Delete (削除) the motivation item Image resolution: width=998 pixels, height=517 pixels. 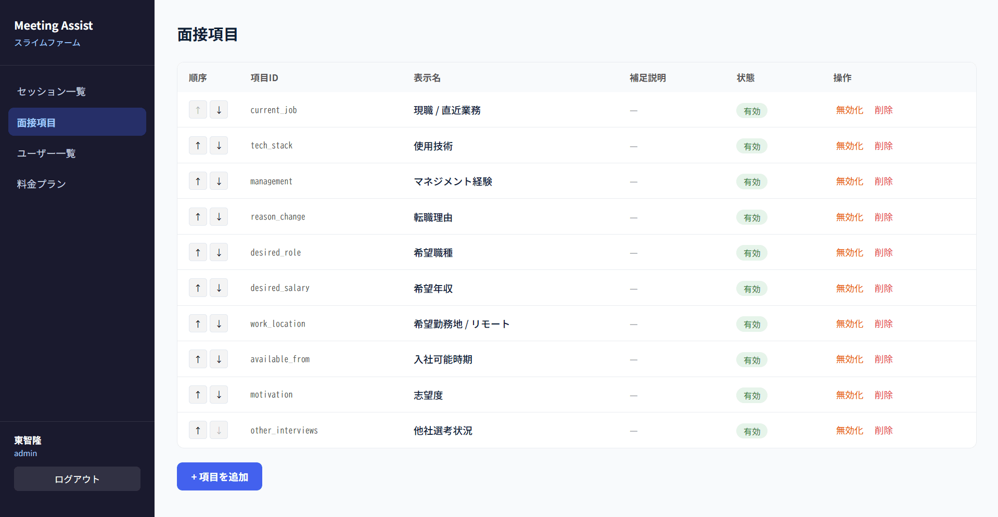(884, 395)
